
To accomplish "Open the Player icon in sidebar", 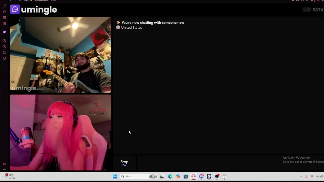I will pyautogui.click(x=4, y=41).
